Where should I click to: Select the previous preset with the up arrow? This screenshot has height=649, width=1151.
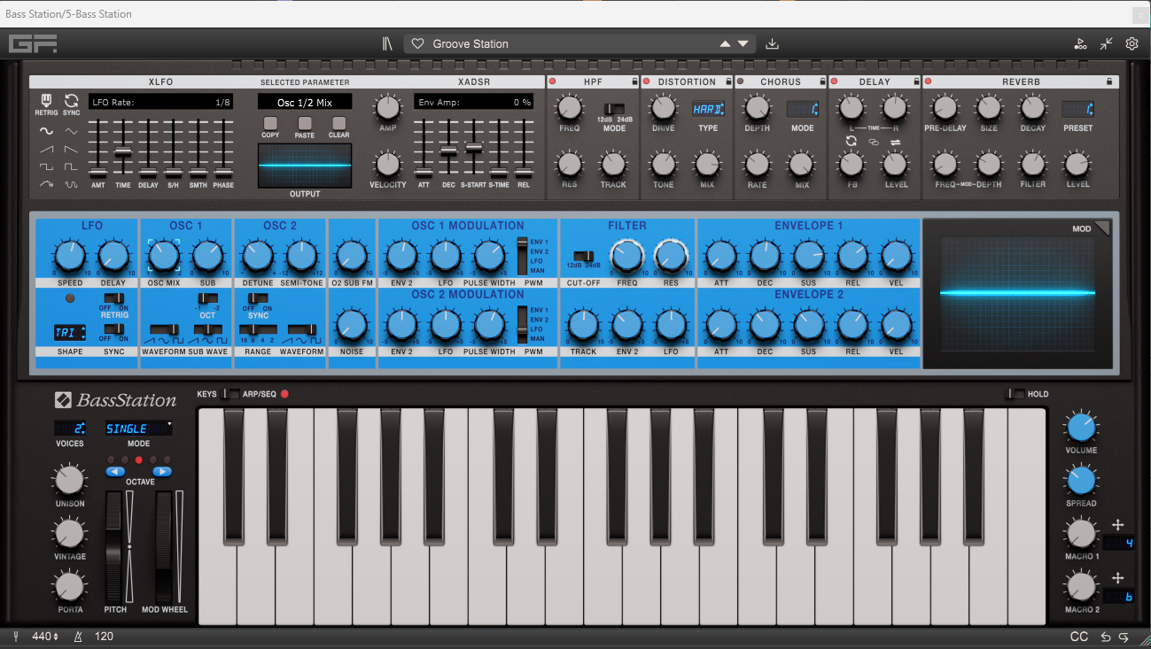point(725,43)
